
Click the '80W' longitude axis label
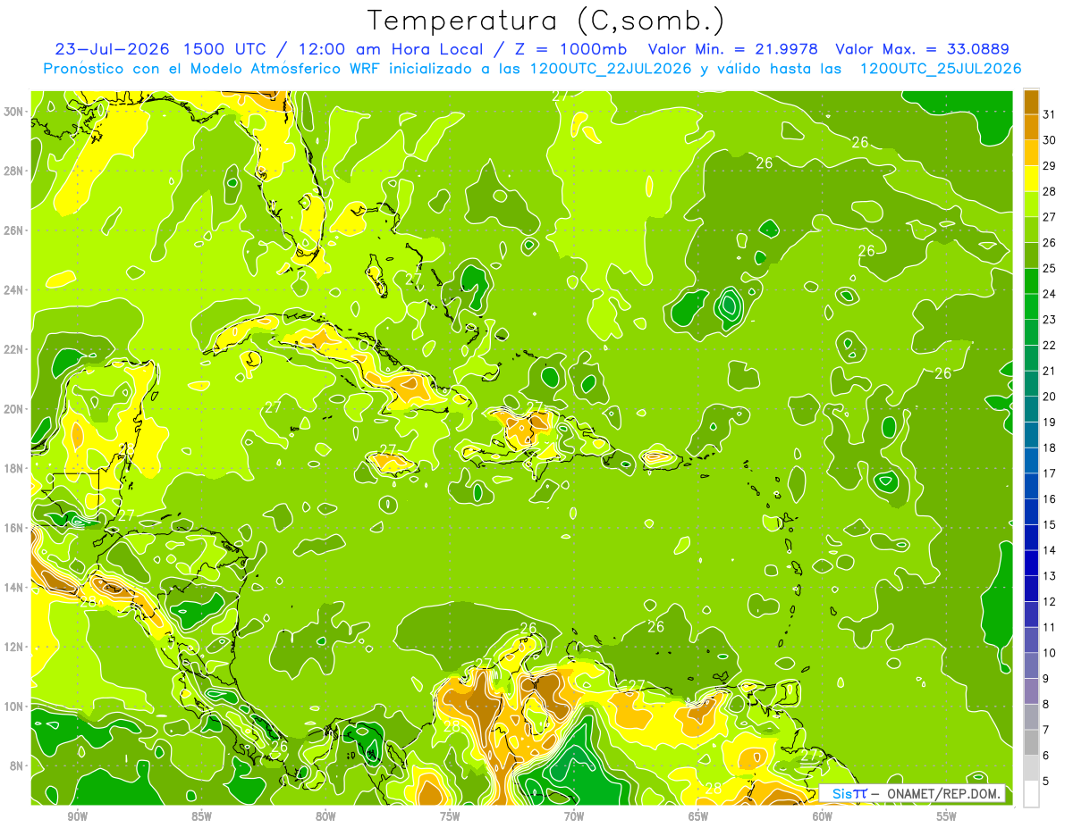coord(326,816)
